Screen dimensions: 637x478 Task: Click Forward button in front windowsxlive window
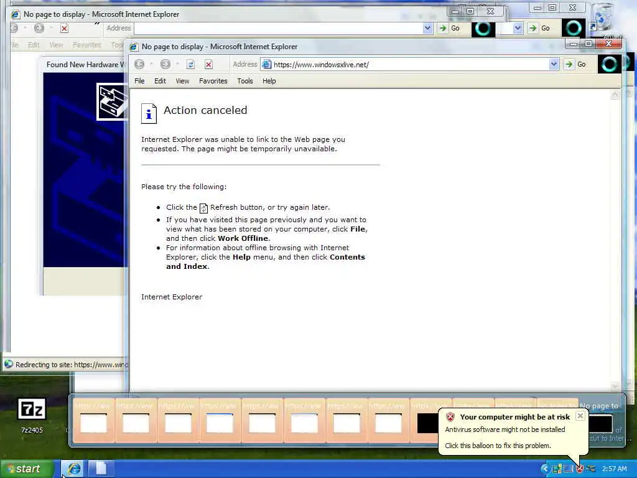[165, 64]
